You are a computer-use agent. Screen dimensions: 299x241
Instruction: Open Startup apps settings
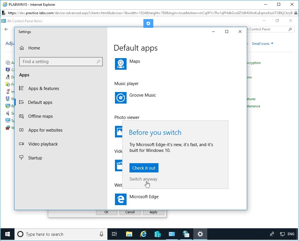[35, 158]
